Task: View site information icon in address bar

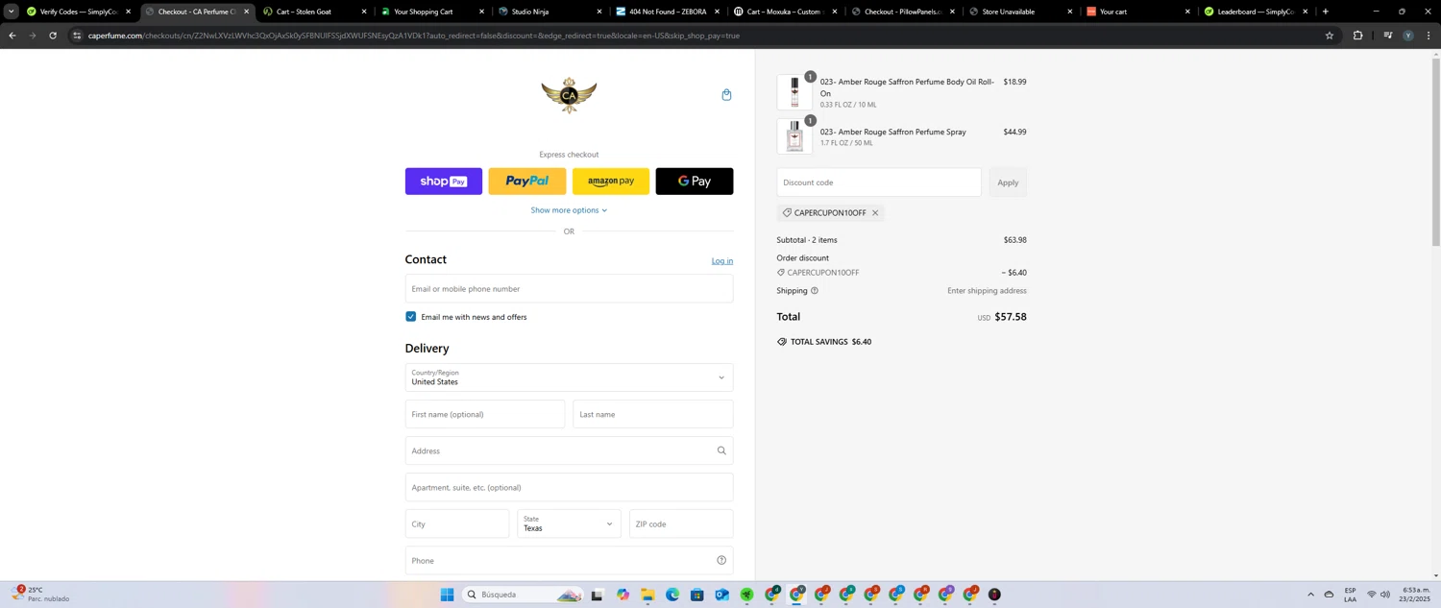Action: (77, 36)
